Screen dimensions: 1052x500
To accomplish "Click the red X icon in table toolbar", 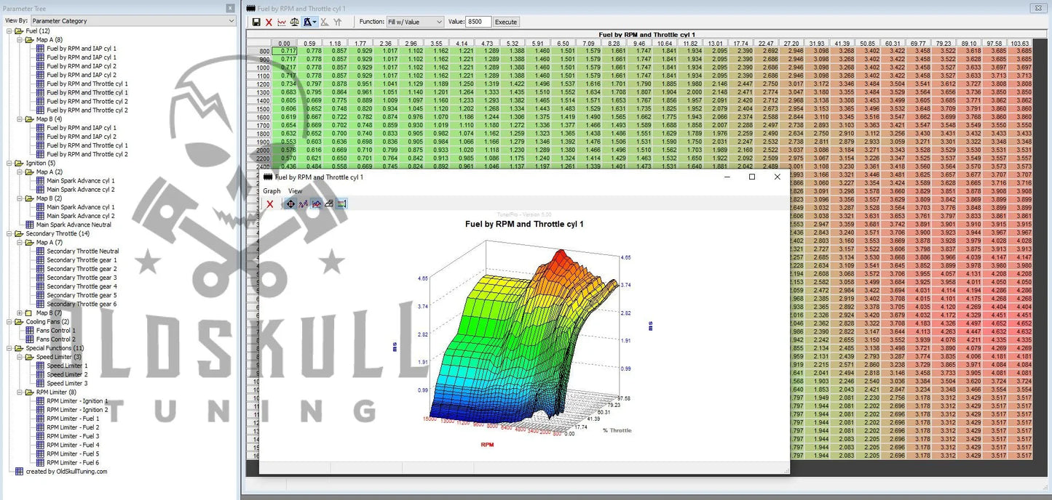I will click(x=269, y=23).
